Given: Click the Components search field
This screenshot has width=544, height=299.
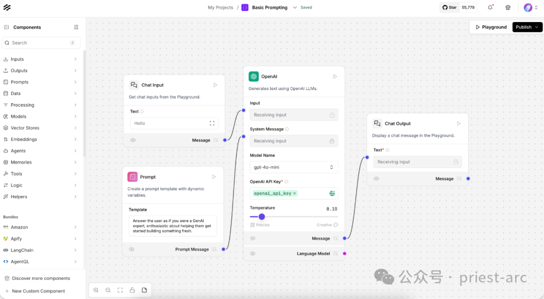Looking at the screenshot, I should point(41,43).
